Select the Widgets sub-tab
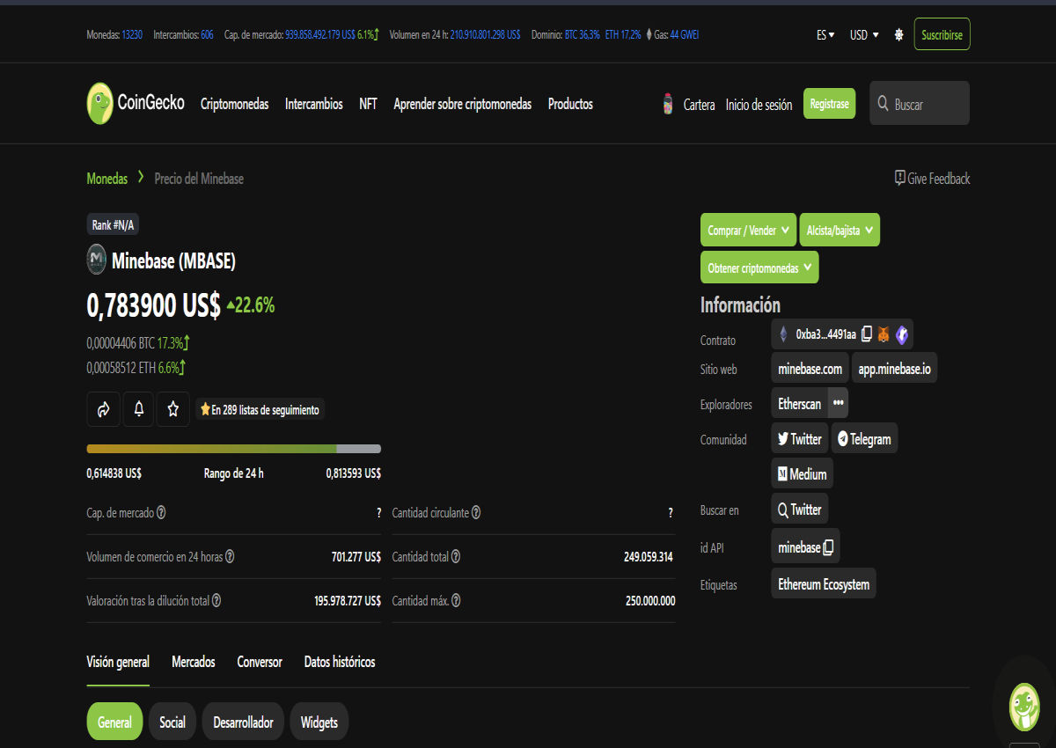The width and height of the screenshot is (1056, 748). [319, 722]
